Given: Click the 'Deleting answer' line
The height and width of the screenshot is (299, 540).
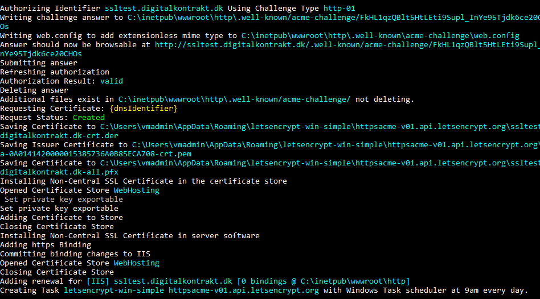Looking at the screenshot, I should pyautogui.click(x=34, y=90).
